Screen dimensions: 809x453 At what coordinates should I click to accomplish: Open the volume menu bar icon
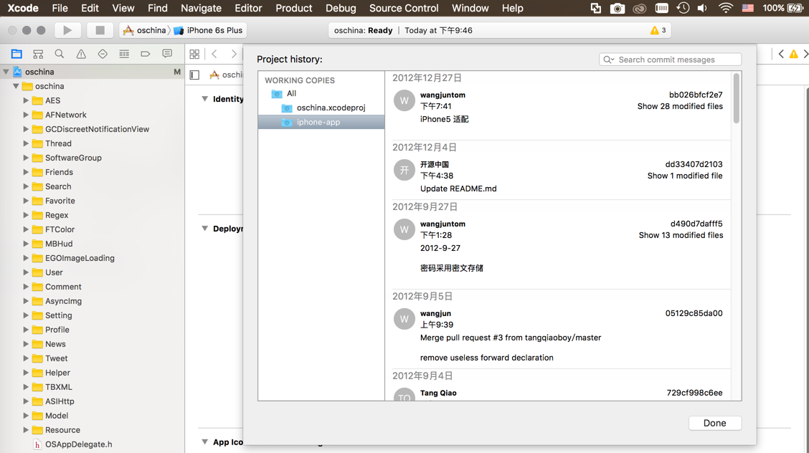point(703,9)
